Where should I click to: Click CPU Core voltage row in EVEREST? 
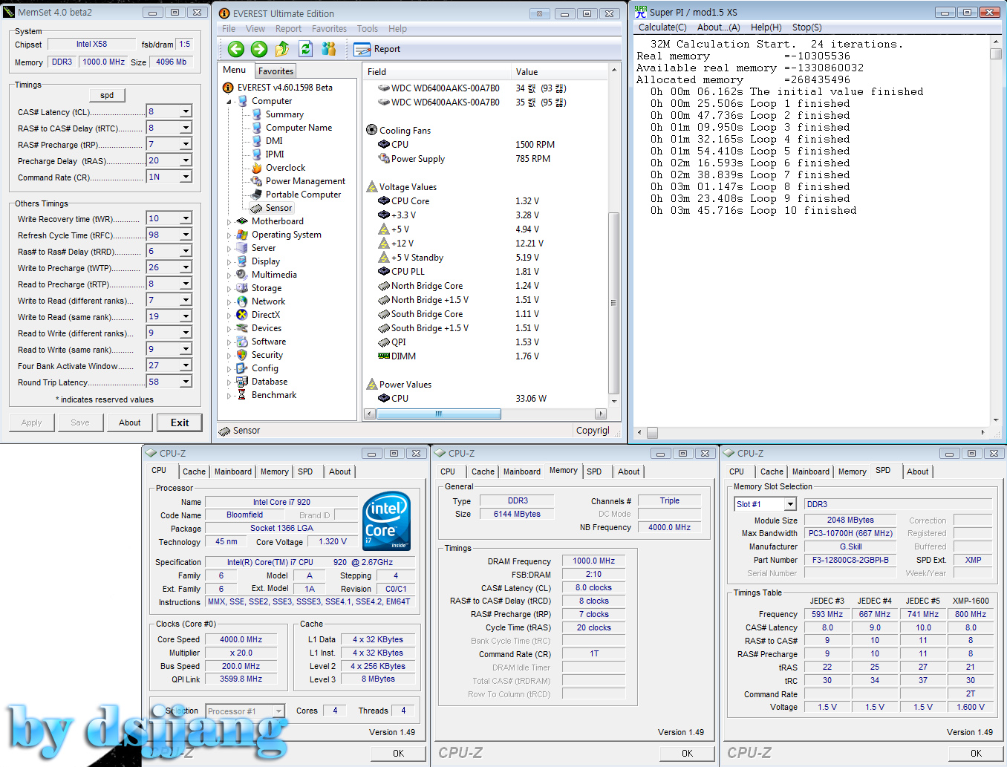(x=486, y=201)
